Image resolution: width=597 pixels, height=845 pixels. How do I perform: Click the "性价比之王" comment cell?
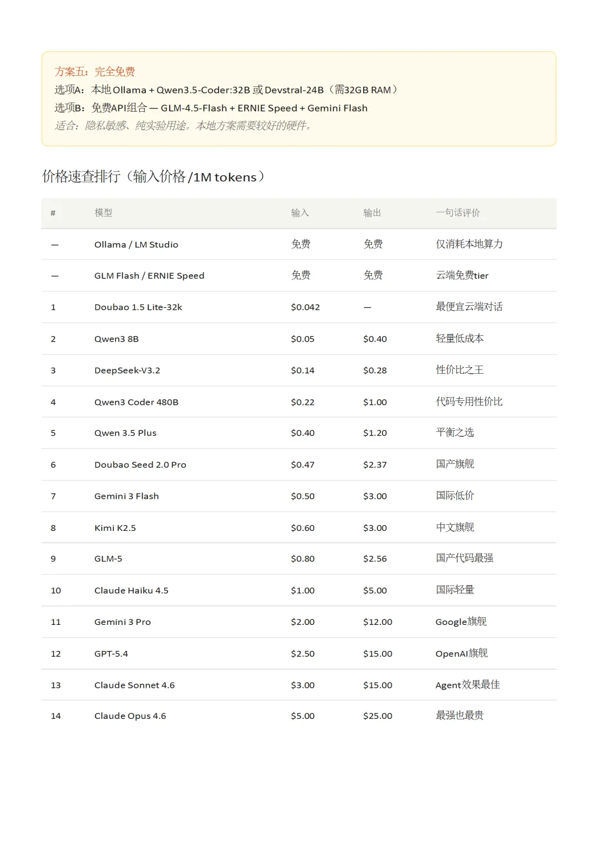pyautogui.click(x=459, y=370)
